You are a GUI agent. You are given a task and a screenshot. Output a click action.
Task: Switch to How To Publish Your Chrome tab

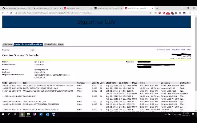(x=108, y=8)
